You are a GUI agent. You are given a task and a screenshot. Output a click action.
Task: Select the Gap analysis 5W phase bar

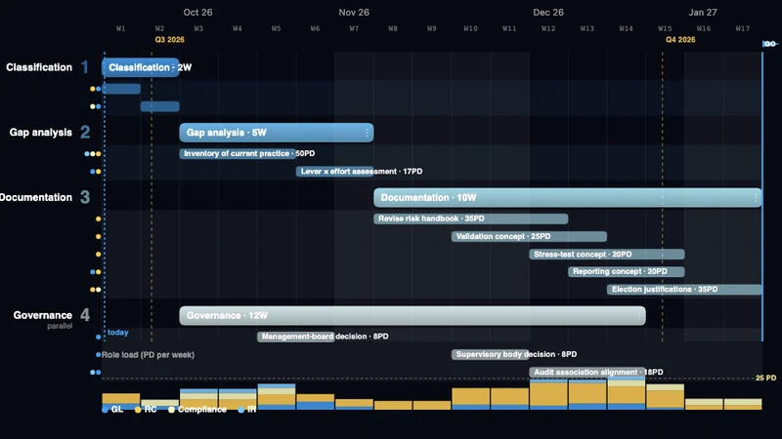pyautogui.click(x=277, y=133)
